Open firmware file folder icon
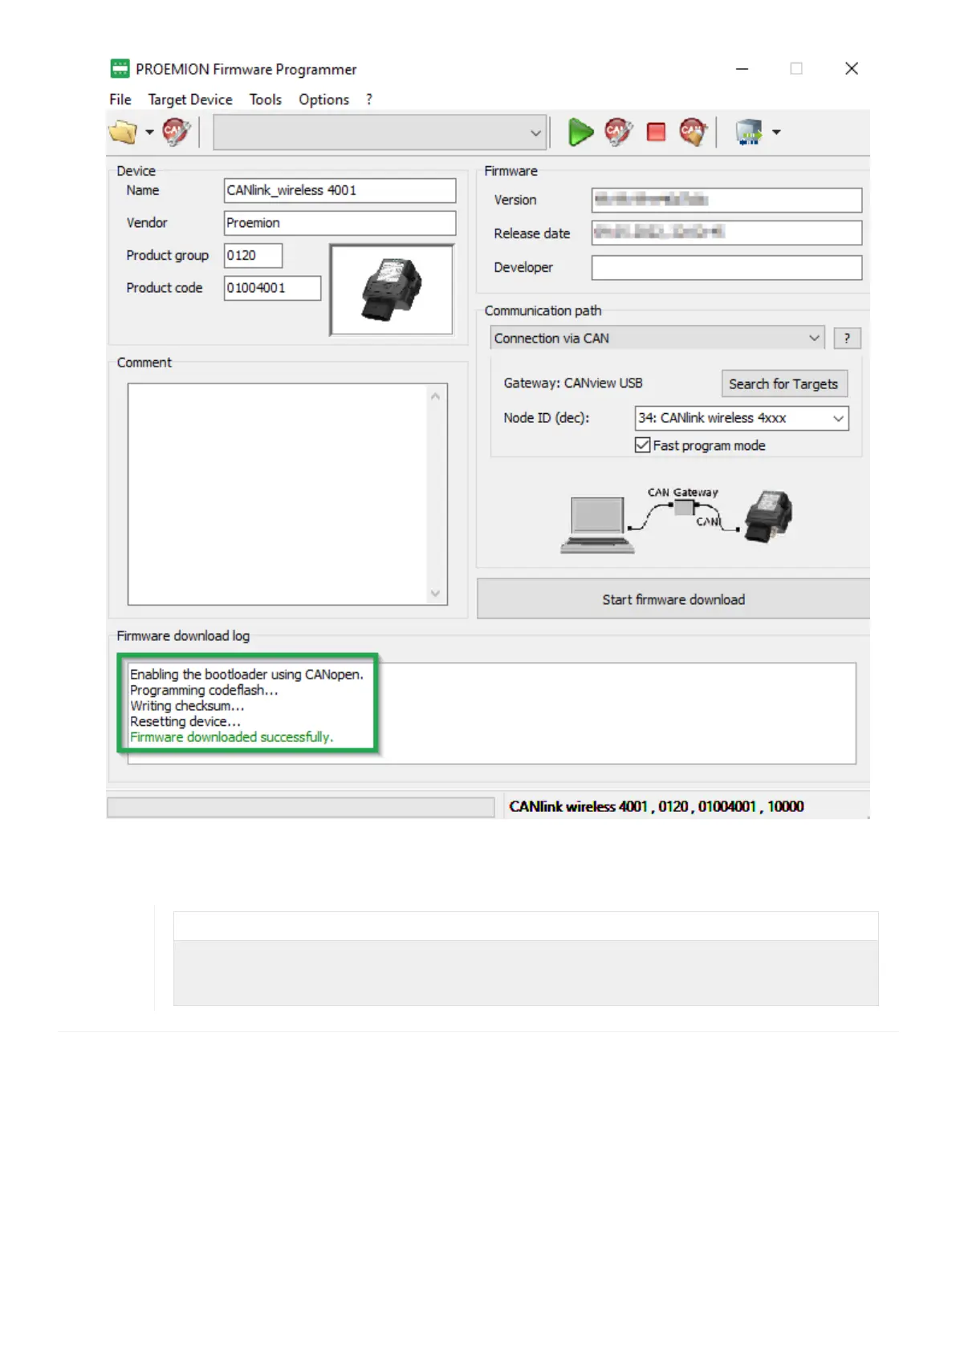Viewport: 956px width, 1351px height. (123, 132)
